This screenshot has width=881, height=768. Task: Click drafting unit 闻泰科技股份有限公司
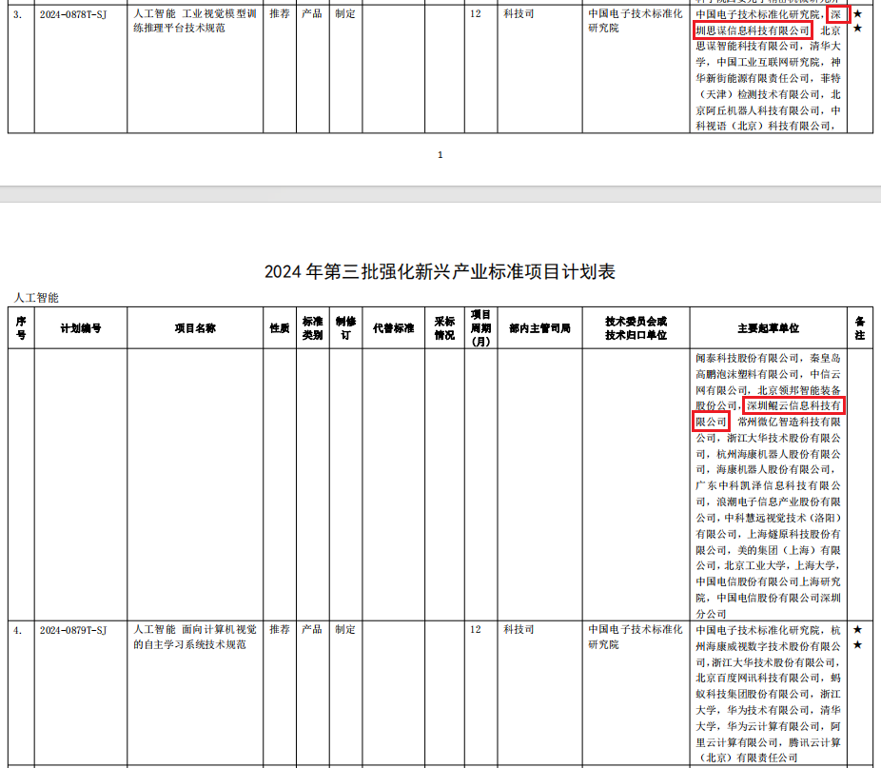pos(747,358)
